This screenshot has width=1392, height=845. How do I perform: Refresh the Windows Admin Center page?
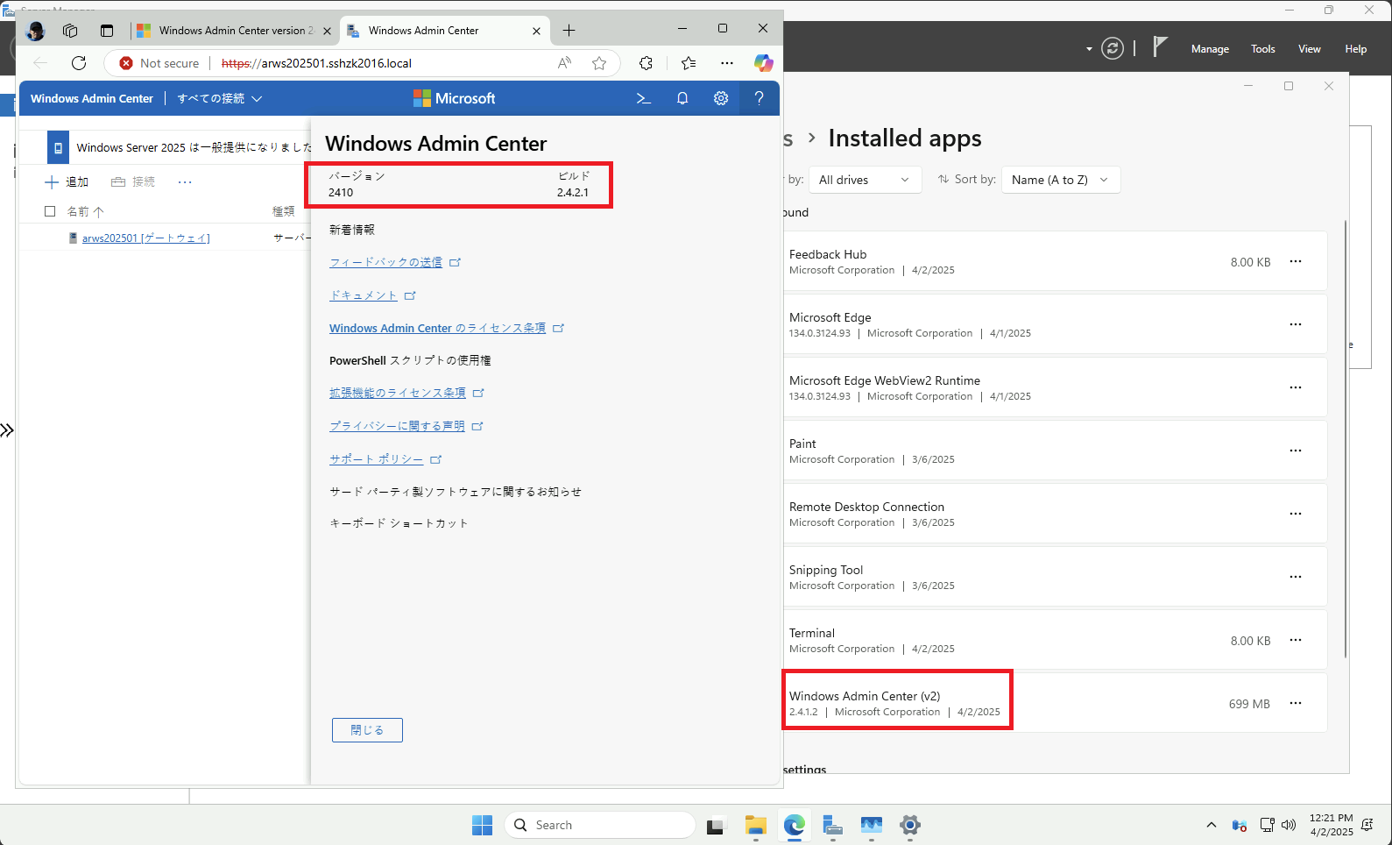click(79, 63)
